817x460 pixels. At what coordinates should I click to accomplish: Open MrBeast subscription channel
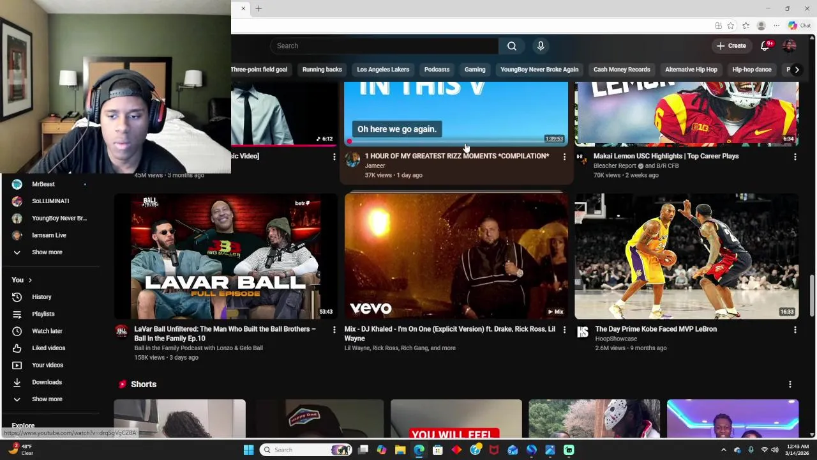point(43,184)
